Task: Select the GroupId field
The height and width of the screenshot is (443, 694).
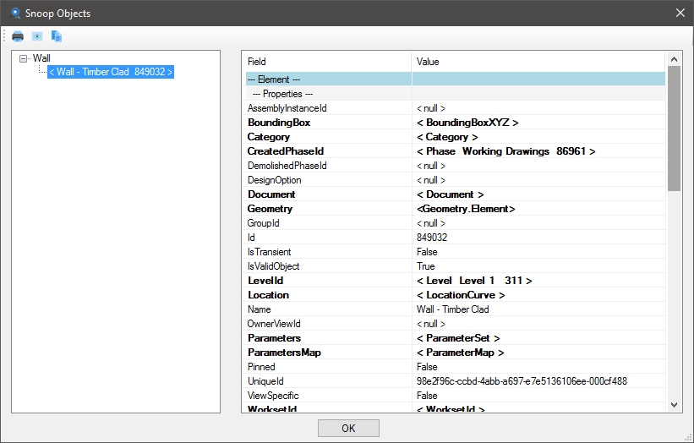Action: click(264, 223)
